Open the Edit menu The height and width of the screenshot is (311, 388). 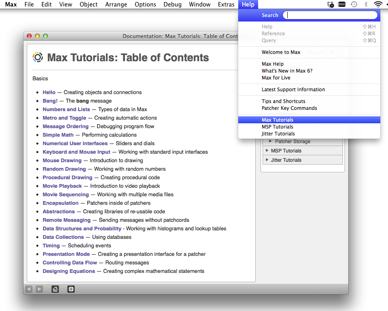point(47,4)
